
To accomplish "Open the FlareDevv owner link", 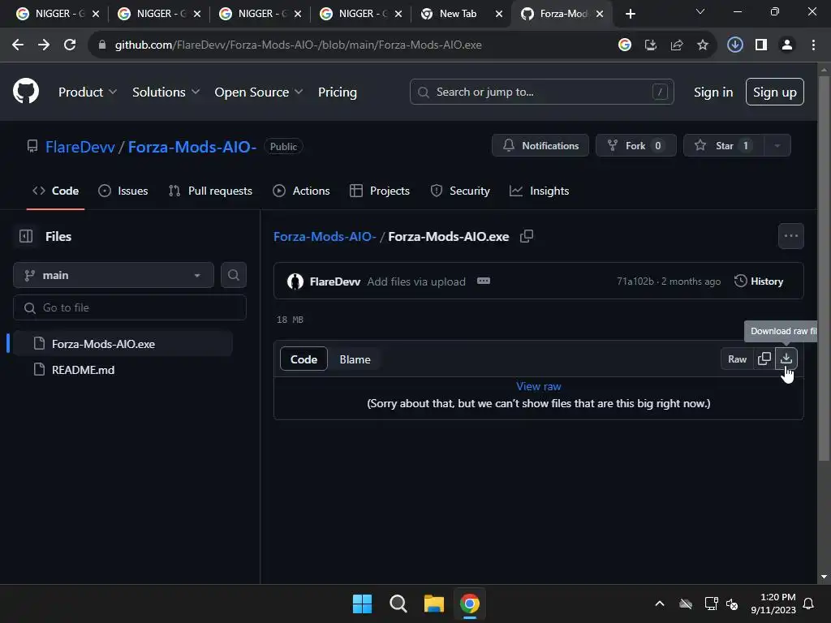I will 80,147.
